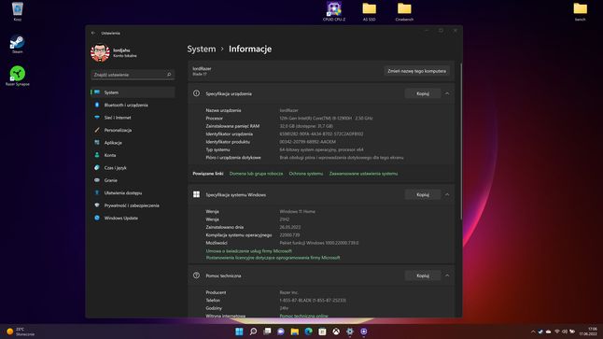Screen dimensions: 603x339
Task: Open Bluetooth i urządzenia settings
Action: pyautogui.click(x=133, y=105)
